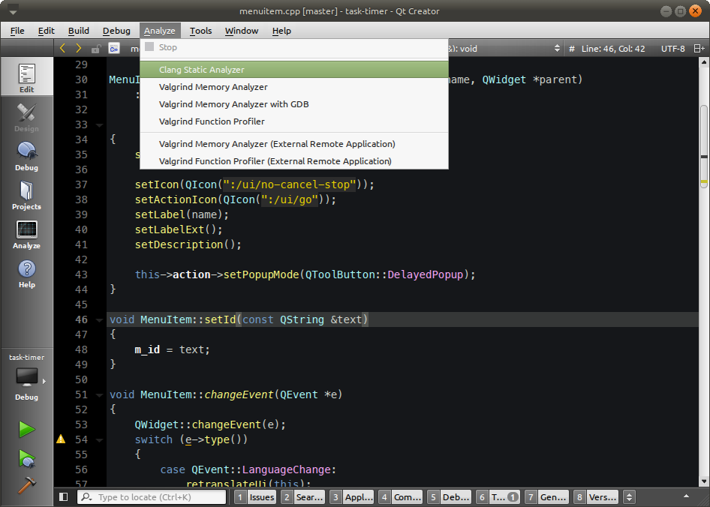The height and width of the screenshot is (507, 710).
Task: Split the editor with the split icon
Action: click(x=699, y=49)
